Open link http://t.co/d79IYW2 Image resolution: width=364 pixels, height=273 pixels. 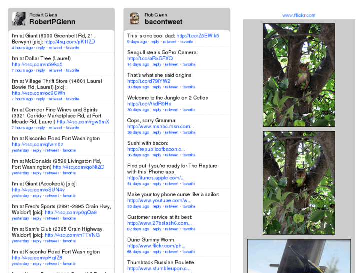pos(149,81)
